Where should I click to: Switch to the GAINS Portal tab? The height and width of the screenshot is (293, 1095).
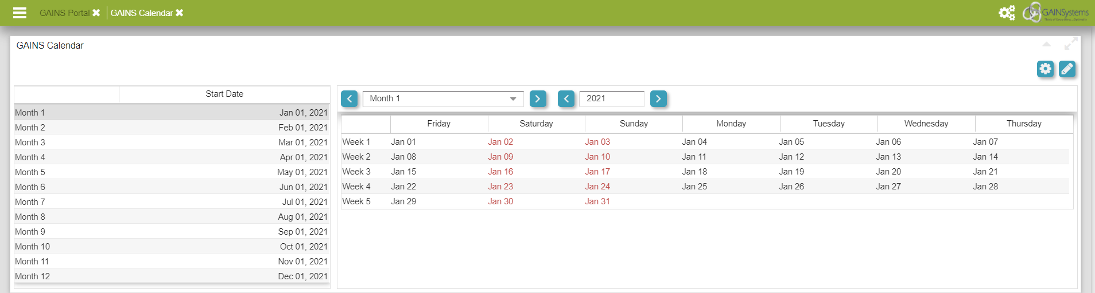click(64, 13)
